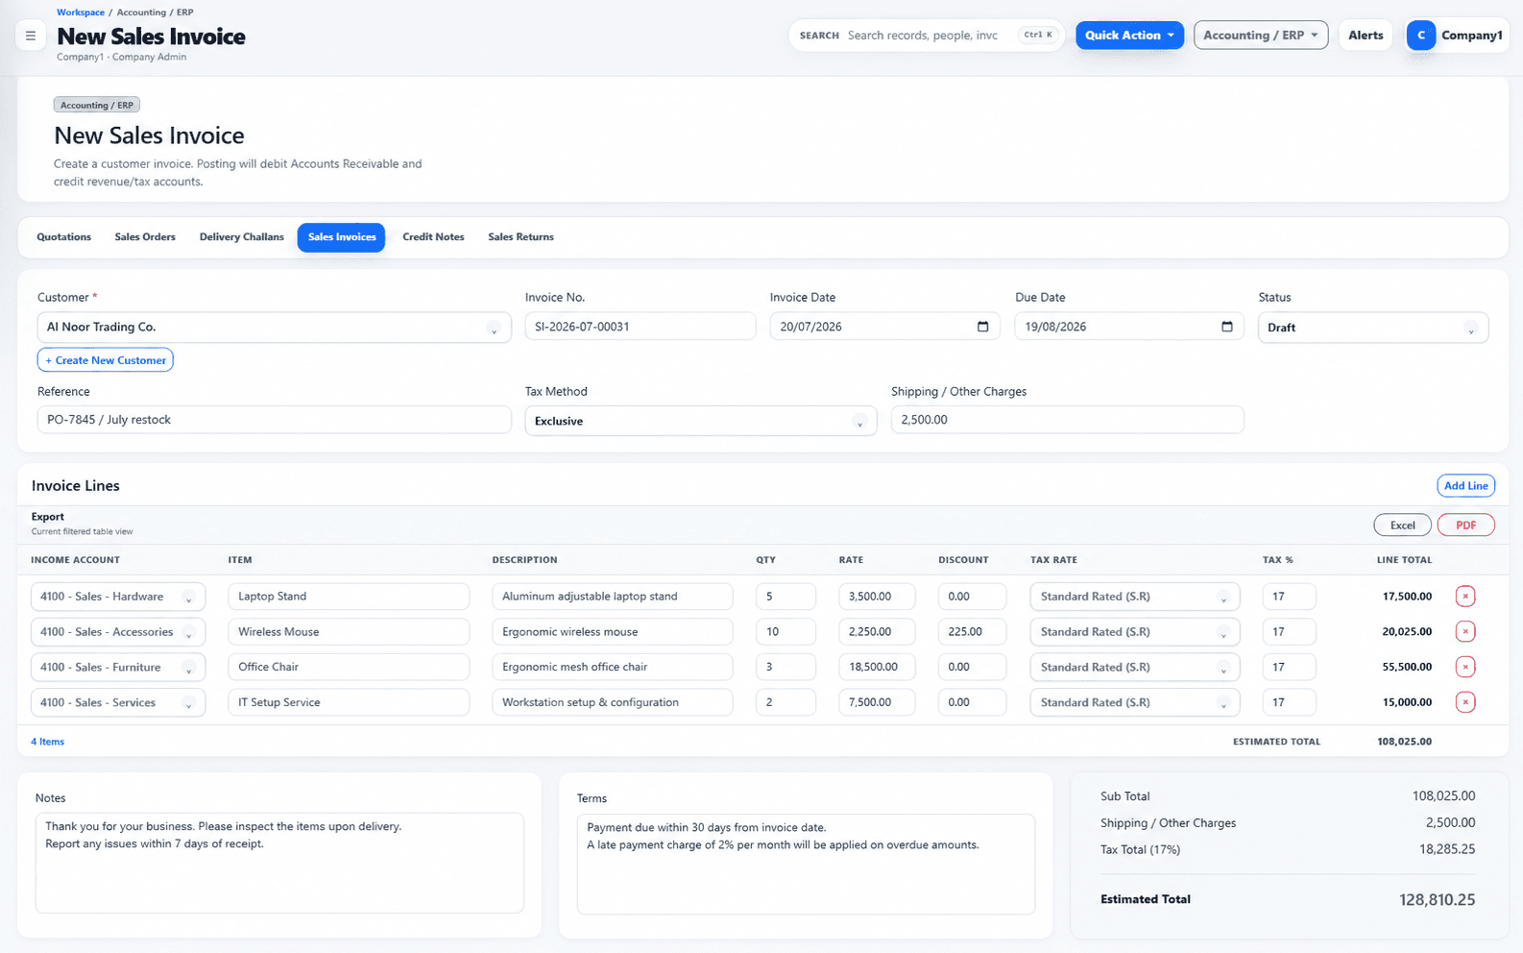
Task: Edit description 'Aluminum adjustable laptop stand'
Action: tap(613, 597)
